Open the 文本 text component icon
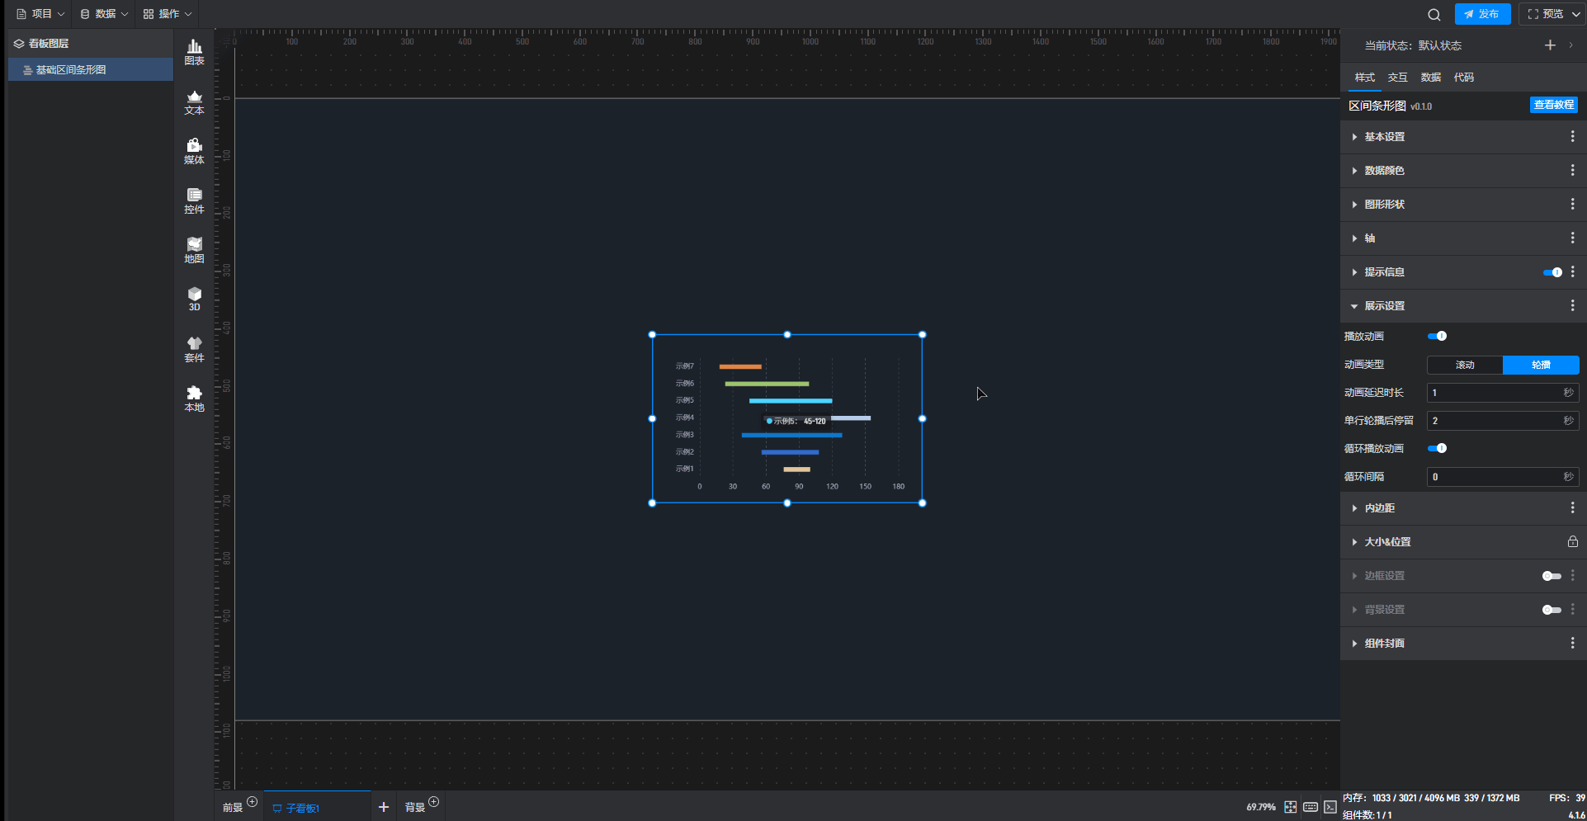Image resolution: width=1587 pixels, height=821 pixels. 194,101
